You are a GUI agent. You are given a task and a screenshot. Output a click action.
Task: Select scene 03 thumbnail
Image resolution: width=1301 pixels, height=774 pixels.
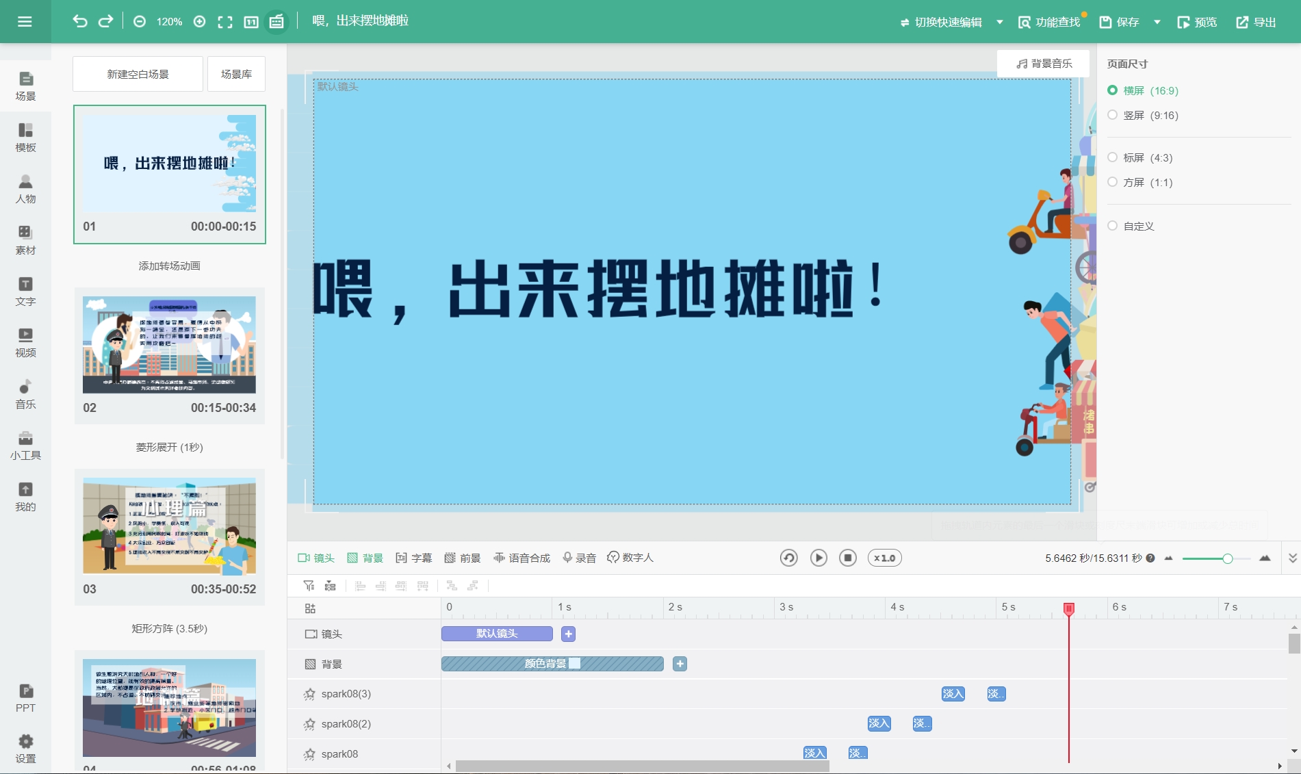[x=169, y=526]
